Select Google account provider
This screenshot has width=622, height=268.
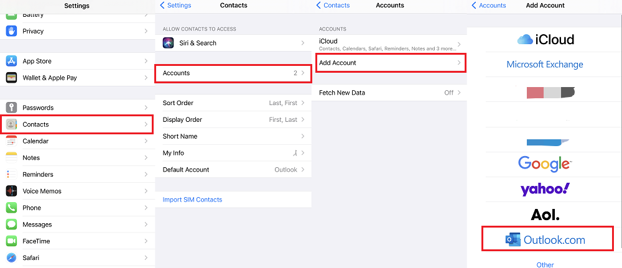545,164
